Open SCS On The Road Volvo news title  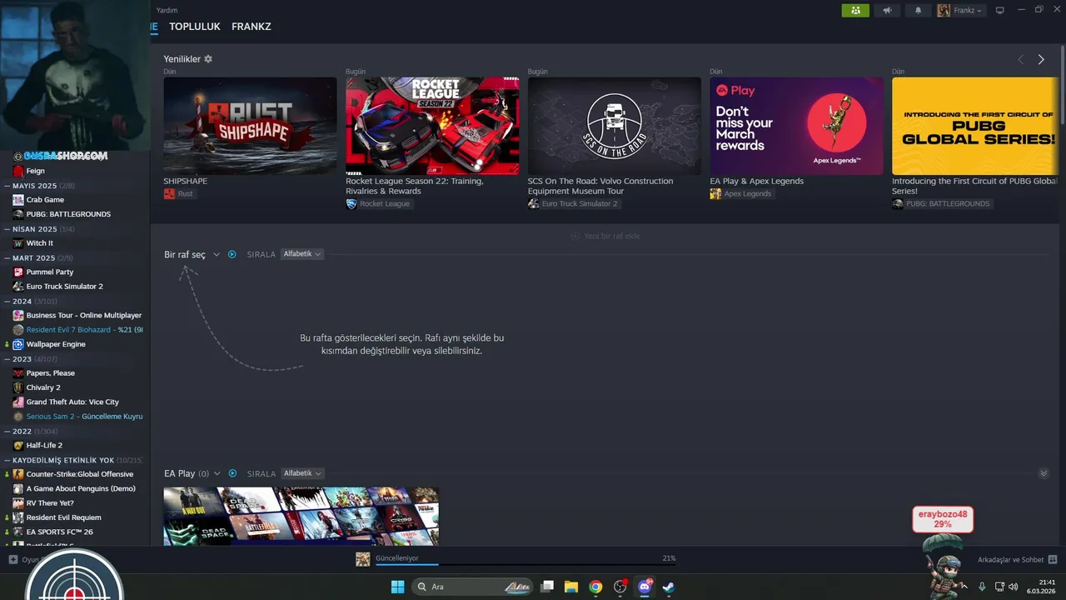[600, 186]
